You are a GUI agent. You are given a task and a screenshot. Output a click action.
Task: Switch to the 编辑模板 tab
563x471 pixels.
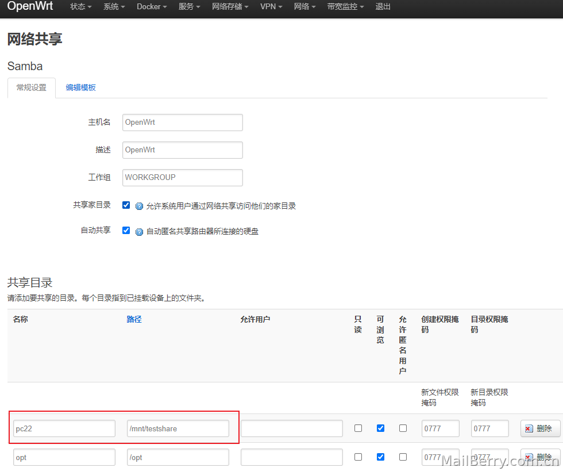pos(81,88)
